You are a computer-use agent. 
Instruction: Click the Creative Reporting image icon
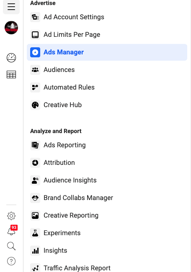pyautogui.click(x=35, y=216)
